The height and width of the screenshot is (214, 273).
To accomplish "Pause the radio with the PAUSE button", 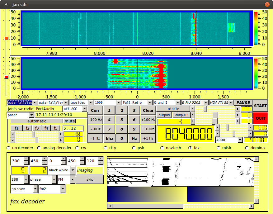I will [x=243, y=102].
